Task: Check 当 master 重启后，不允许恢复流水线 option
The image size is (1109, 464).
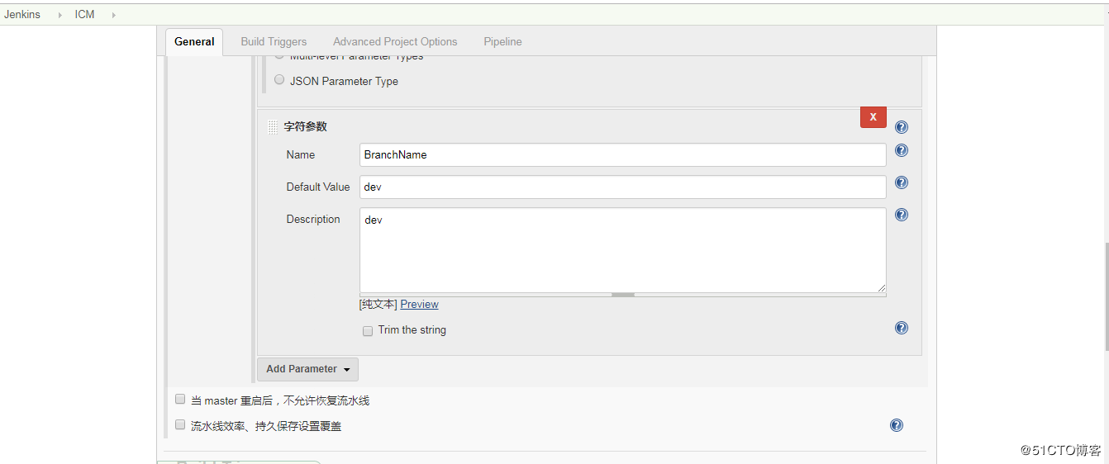Action: click(x=180, y=399)
